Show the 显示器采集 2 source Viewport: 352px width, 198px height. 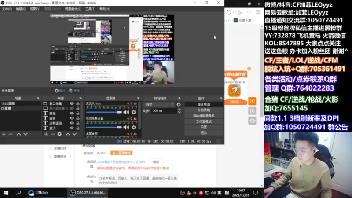coord(72,108)
